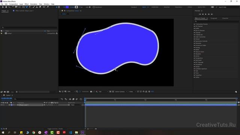This screenshot has width=240, height=135.
Task: Click the white Stroke color swatch
Action: 76,7
